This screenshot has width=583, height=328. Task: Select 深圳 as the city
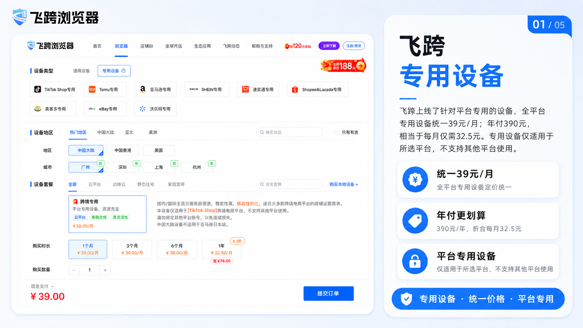coord(123,167)
